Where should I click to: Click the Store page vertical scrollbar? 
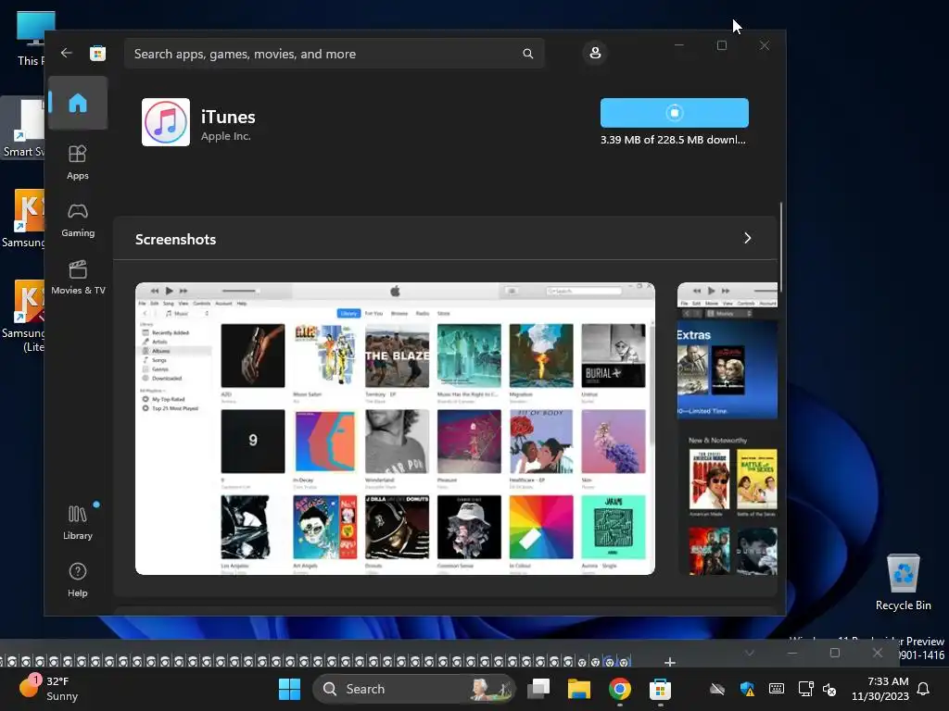(x=780, y=246)
